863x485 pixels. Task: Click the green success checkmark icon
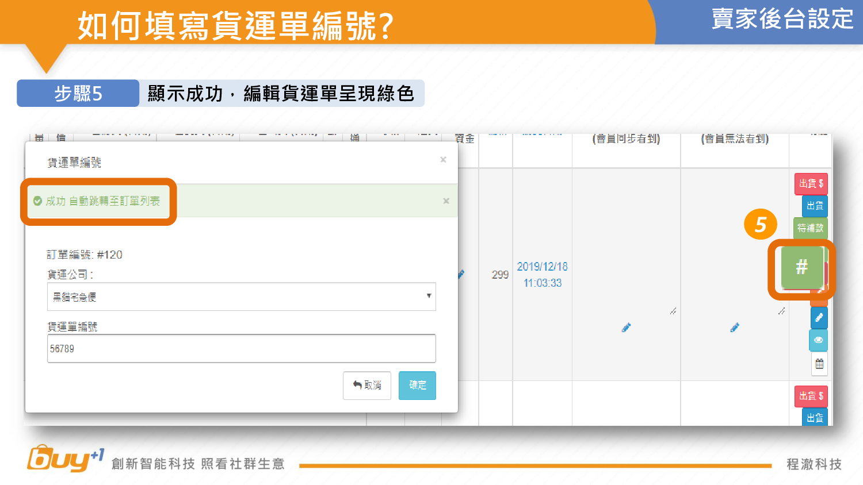(x=38, y=201)
